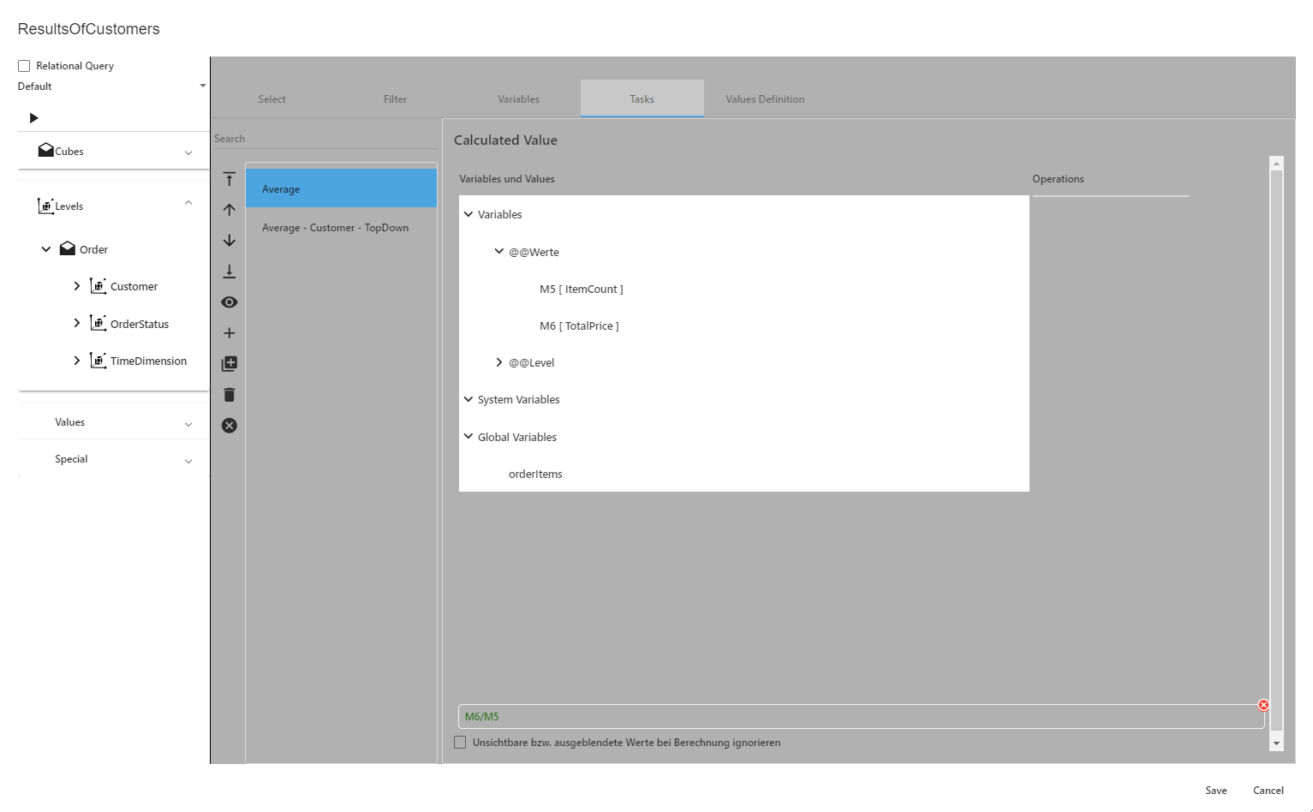Expand the Customer level node
1313x812 pixels.
tap(77, 286)
